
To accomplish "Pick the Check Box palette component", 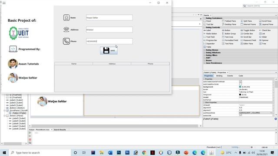I will (265, 30).
